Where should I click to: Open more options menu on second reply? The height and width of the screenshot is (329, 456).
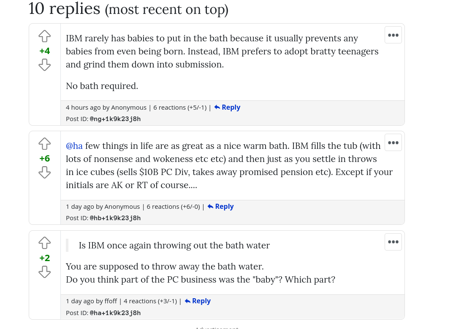pos(393,143)
